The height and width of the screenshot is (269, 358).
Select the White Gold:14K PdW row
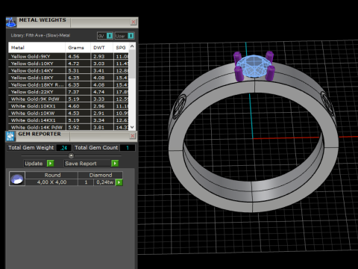click(x=69, y=127)
